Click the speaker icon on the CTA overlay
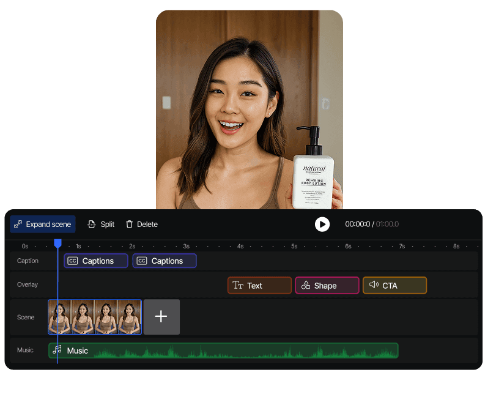The width and height of the screenshot is (496, 416). [x=375, y=285]
